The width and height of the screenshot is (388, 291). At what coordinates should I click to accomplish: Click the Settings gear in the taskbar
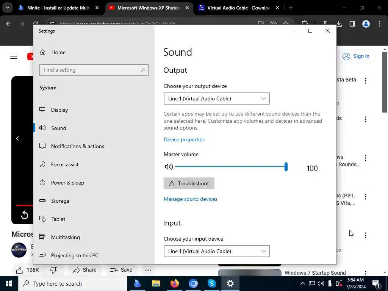point(230,283)
